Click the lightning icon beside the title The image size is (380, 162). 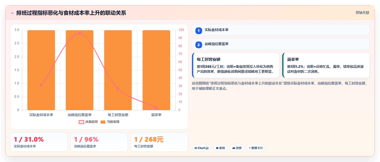coord(12,13)
